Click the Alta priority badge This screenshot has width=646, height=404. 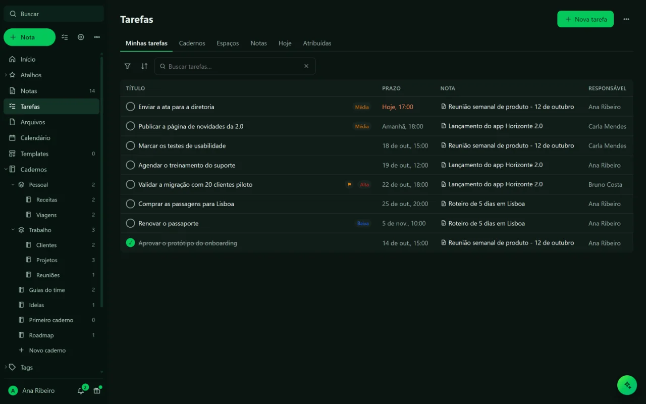coord(364,185)
